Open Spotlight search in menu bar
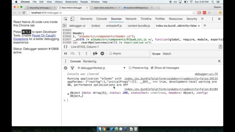This screenshot has width=235, height=132. coord(213,2)
